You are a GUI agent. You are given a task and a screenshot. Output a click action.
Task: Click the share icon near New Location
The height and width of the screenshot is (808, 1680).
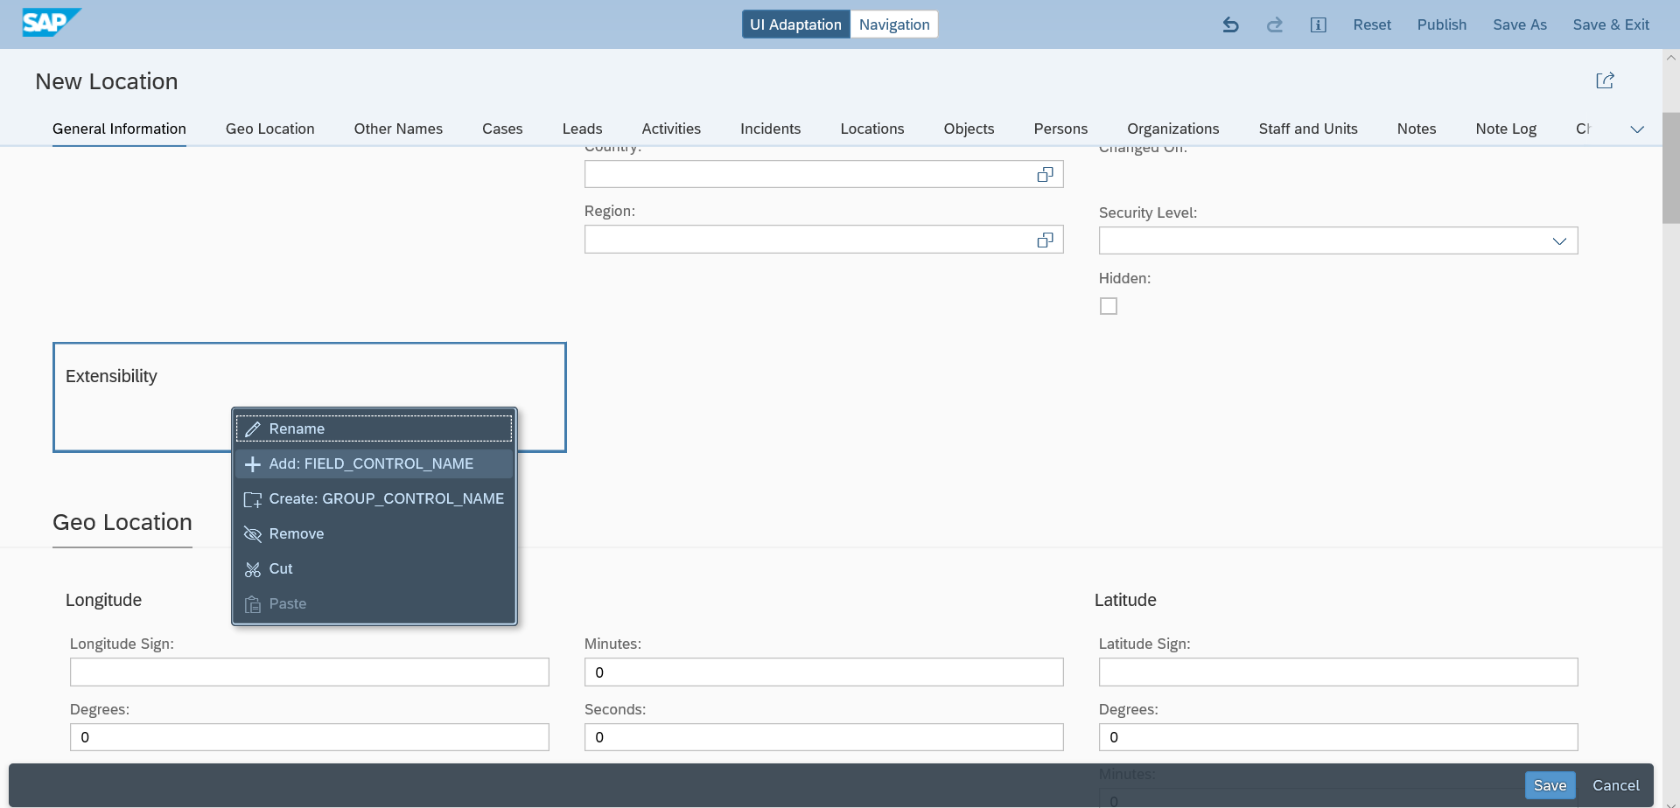click(x=1606, y=80)
